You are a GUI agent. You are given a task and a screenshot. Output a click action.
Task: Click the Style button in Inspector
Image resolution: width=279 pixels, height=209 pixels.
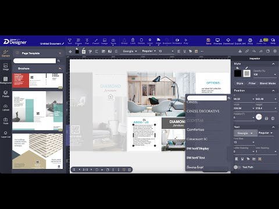pos(239,83)
